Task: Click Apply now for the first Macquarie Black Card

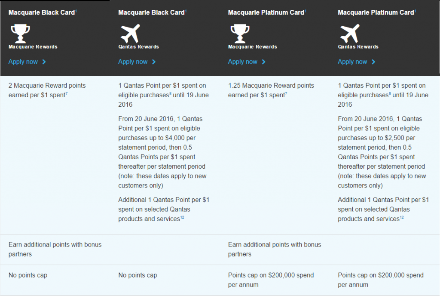Action: point(22,62)
